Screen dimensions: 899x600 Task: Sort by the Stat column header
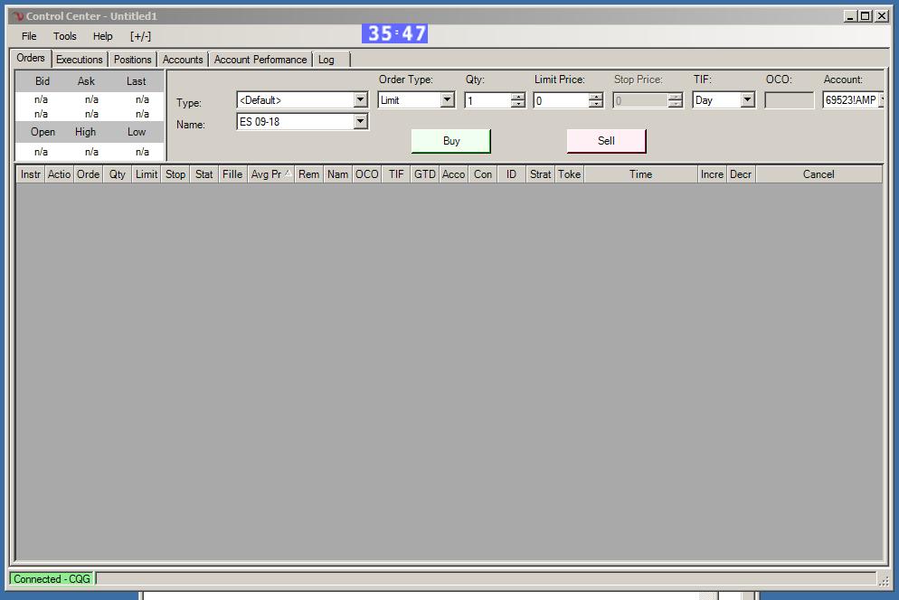click(x=204, y=174)
